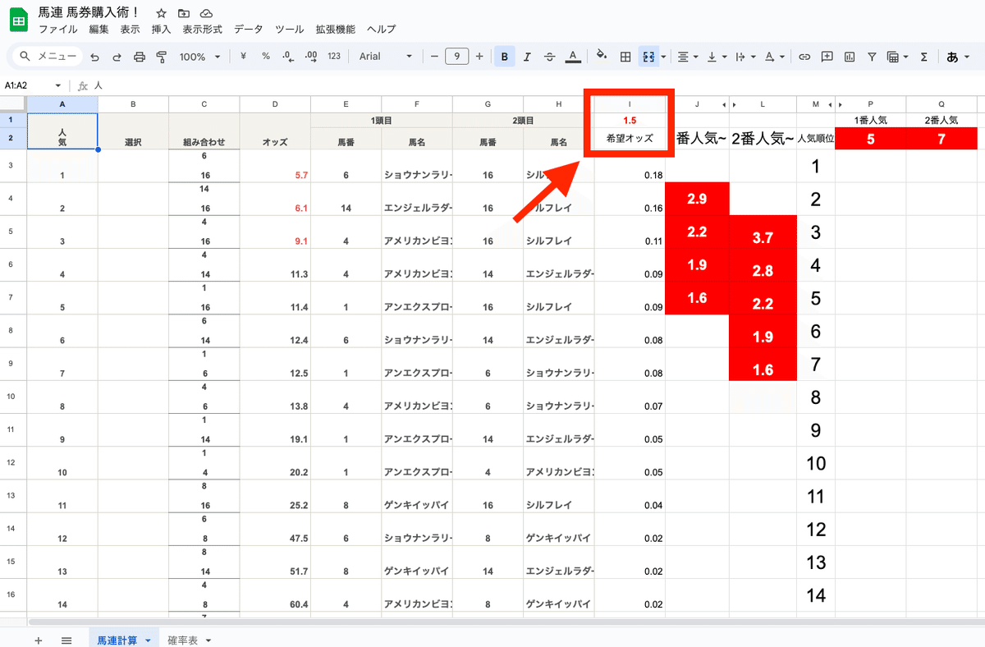
Task: Select the 希望オッズ cell
Action: click(x=630, y=139)
